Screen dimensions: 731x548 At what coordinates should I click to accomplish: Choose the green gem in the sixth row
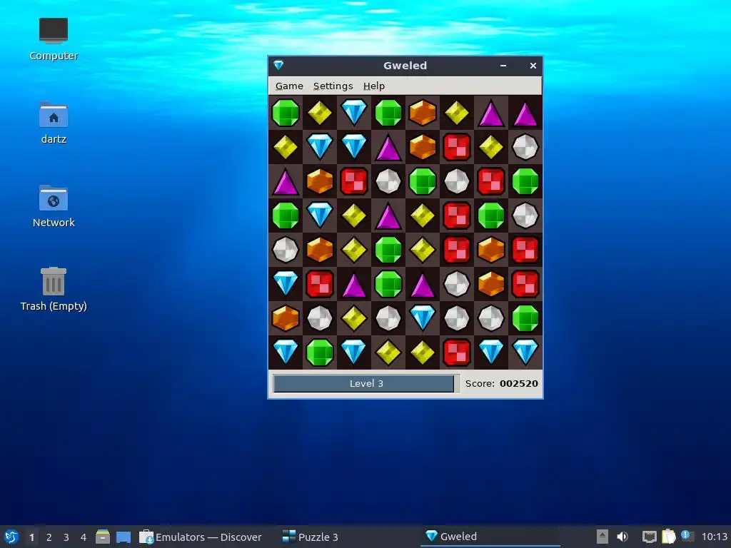point(388,284)
